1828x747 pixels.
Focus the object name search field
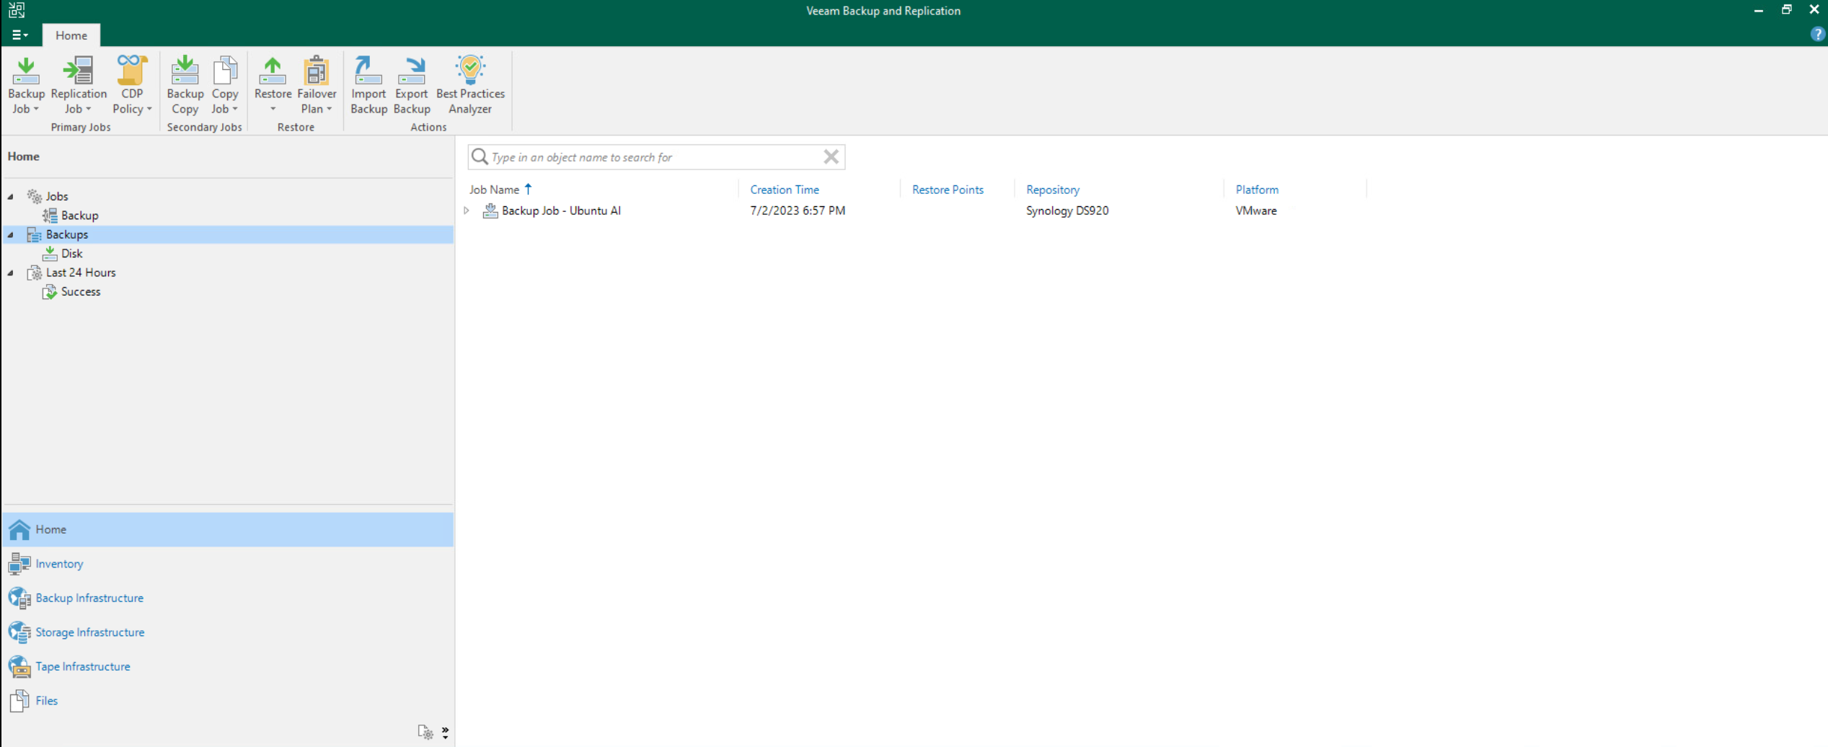tap(655, 157)
